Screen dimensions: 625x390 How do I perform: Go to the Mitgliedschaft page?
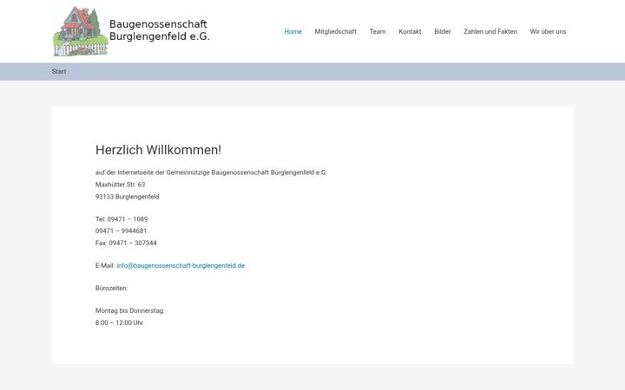336,31
